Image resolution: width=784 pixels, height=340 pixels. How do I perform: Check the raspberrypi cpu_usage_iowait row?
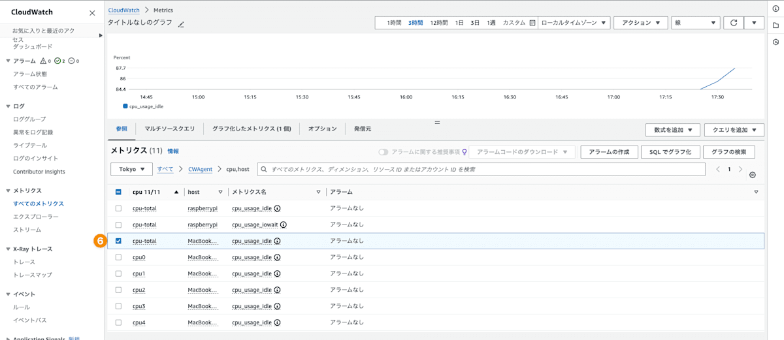(118, 224)
